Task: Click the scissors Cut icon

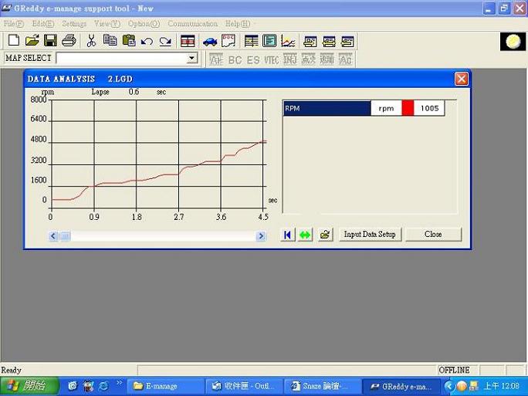Action: pyautogui.click(x=91, y=41)
